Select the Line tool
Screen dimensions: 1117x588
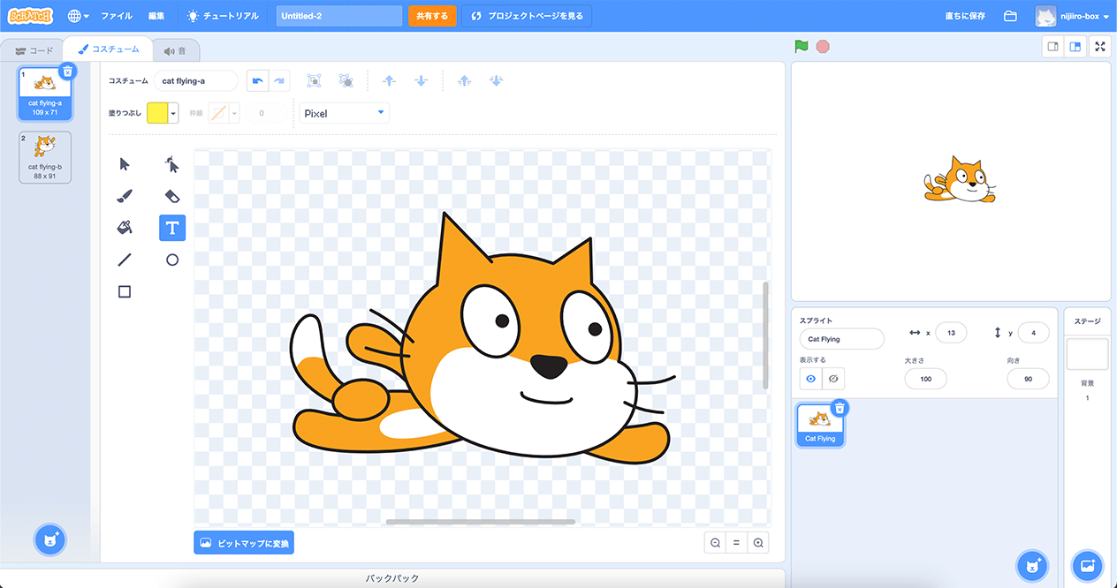[x=125, y=260]
